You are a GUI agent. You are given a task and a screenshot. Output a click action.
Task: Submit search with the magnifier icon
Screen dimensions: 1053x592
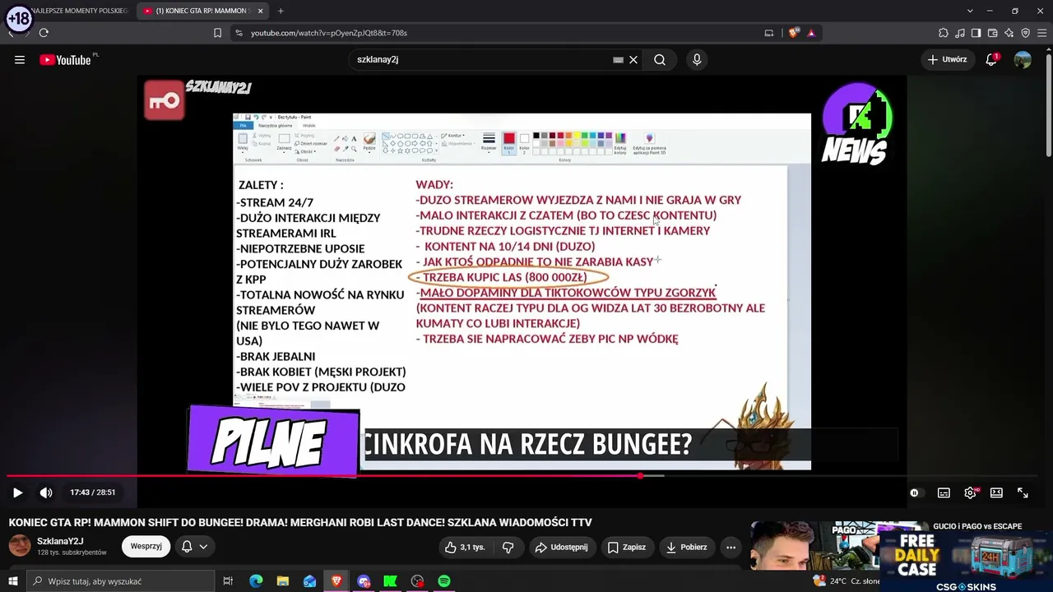660,60
